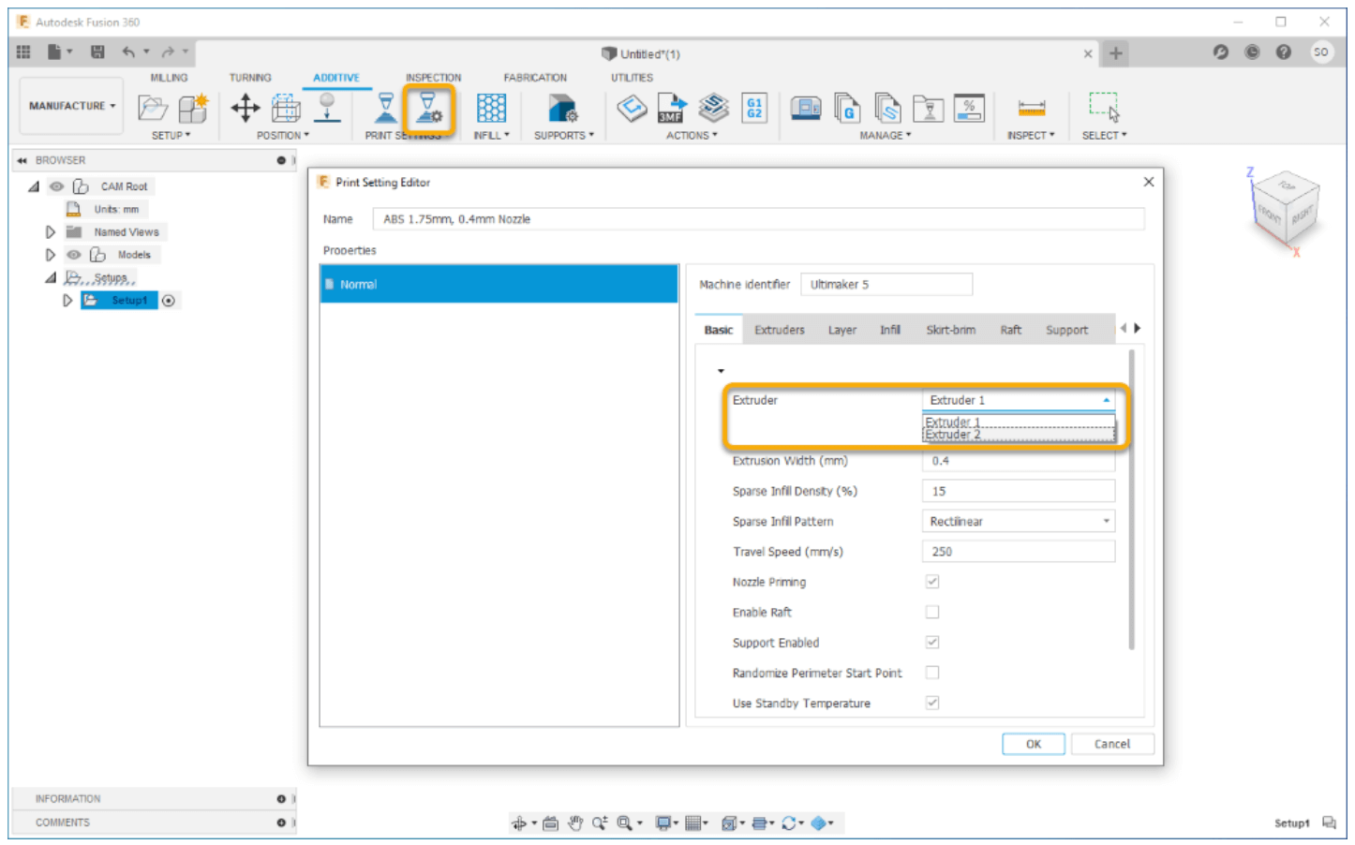Click the Select tool icon

[x=1104, y=107]
